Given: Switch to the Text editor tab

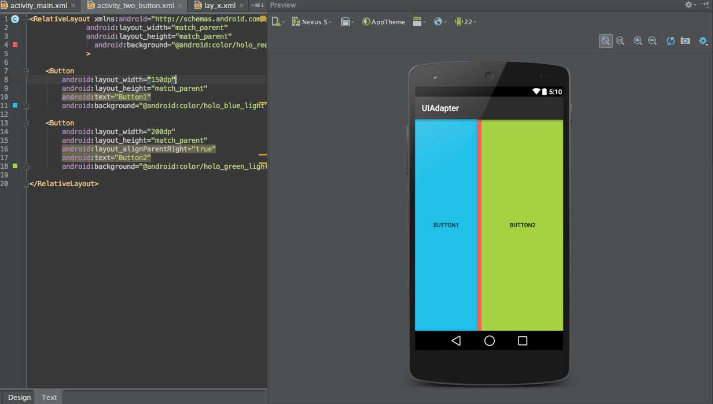Looking at the screenshot, I should (49, 397).
